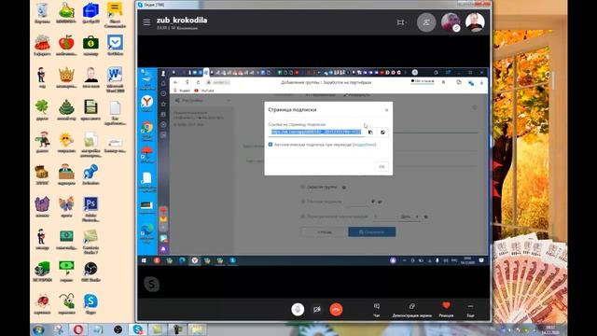This screenshot has height=336, width=597.
Task: Click OBS icon in Windows taskbar
Action: coord(118,329)
